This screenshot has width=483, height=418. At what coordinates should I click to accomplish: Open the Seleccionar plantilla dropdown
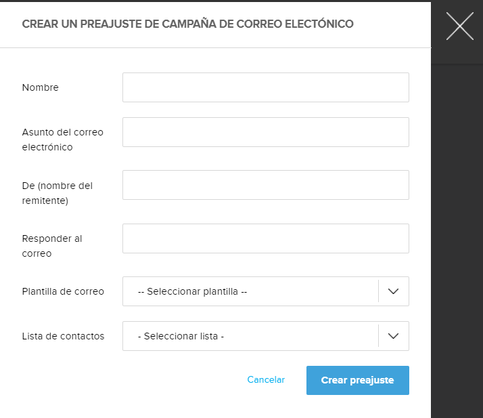(250, 291)
